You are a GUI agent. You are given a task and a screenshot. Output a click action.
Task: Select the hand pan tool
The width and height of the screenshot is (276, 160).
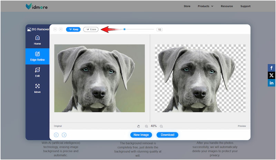(x=139, y=126)
